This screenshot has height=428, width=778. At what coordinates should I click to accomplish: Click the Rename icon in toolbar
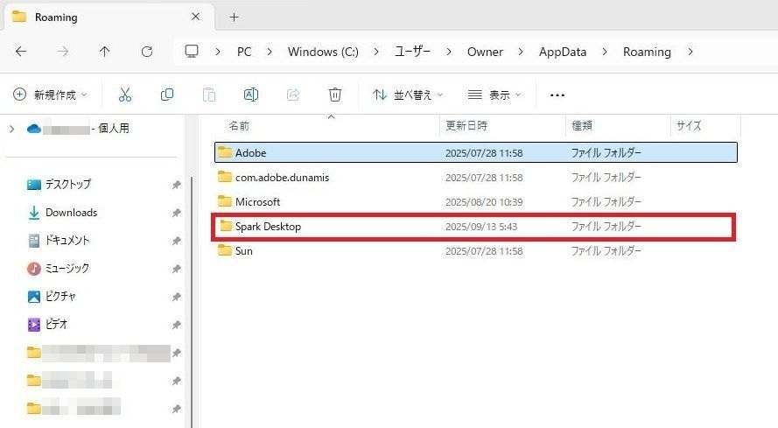coord(251,95)
